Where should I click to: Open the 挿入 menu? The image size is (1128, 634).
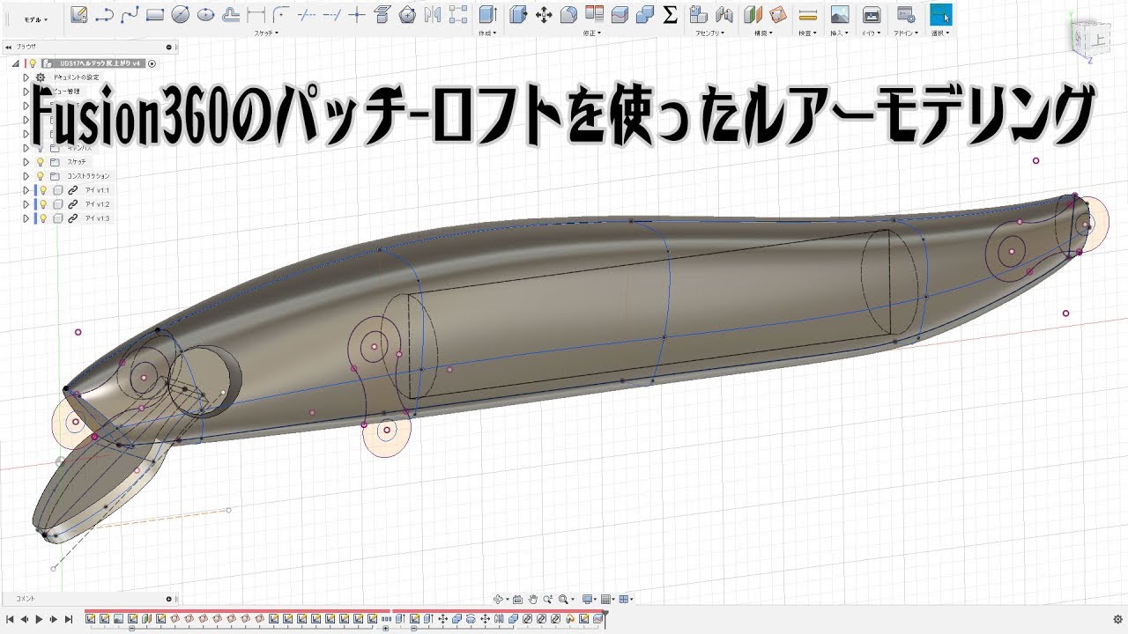[x=840, y=33]
